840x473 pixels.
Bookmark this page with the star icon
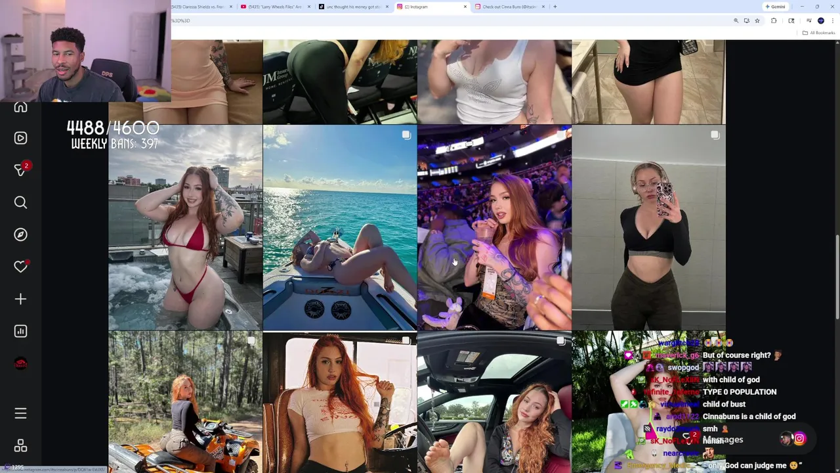coord(757,21)
